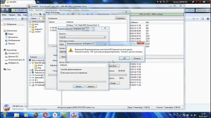The height and width of the screenshot is (118, 211).
Task: Click the red stop recording icon
Action: pos(200,2)
